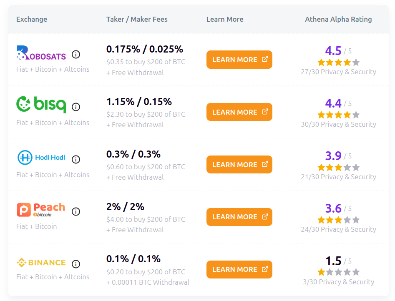This screenshot has height=301, width=395.
Task: Click $0.20 to buy $200 of BTC
Action: click(146, 272)
